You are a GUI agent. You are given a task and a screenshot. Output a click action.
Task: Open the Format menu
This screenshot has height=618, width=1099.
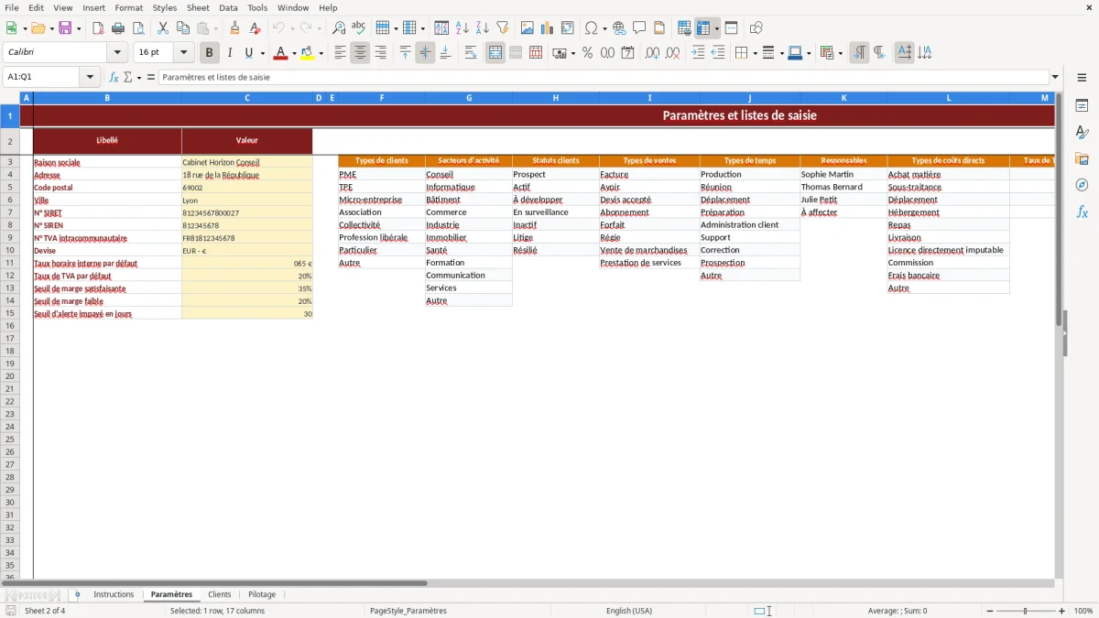pos(129,7)
